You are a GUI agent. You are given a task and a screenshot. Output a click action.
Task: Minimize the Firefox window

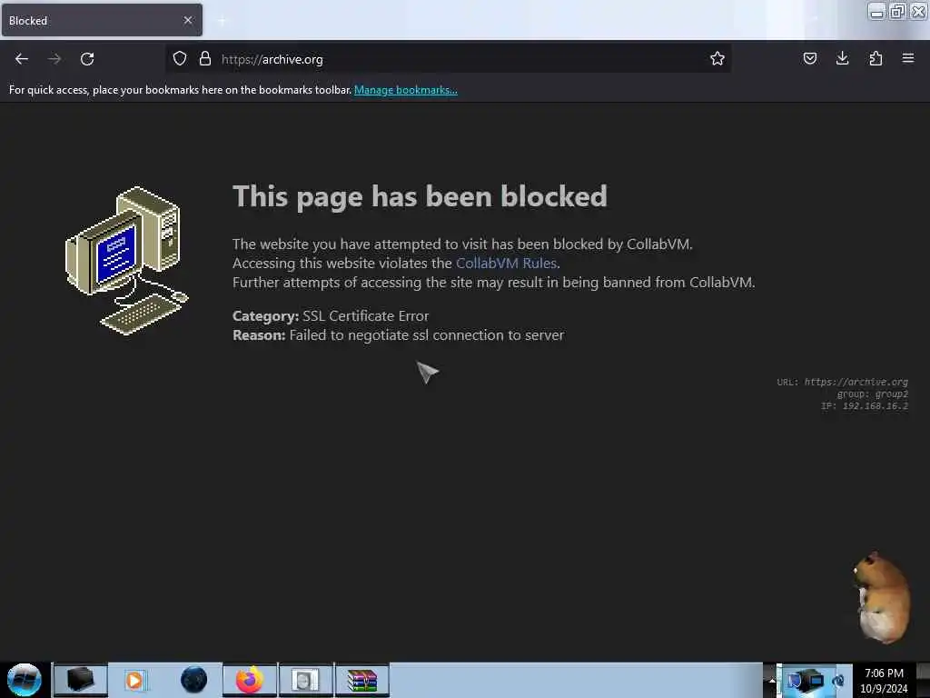point(876,11)
